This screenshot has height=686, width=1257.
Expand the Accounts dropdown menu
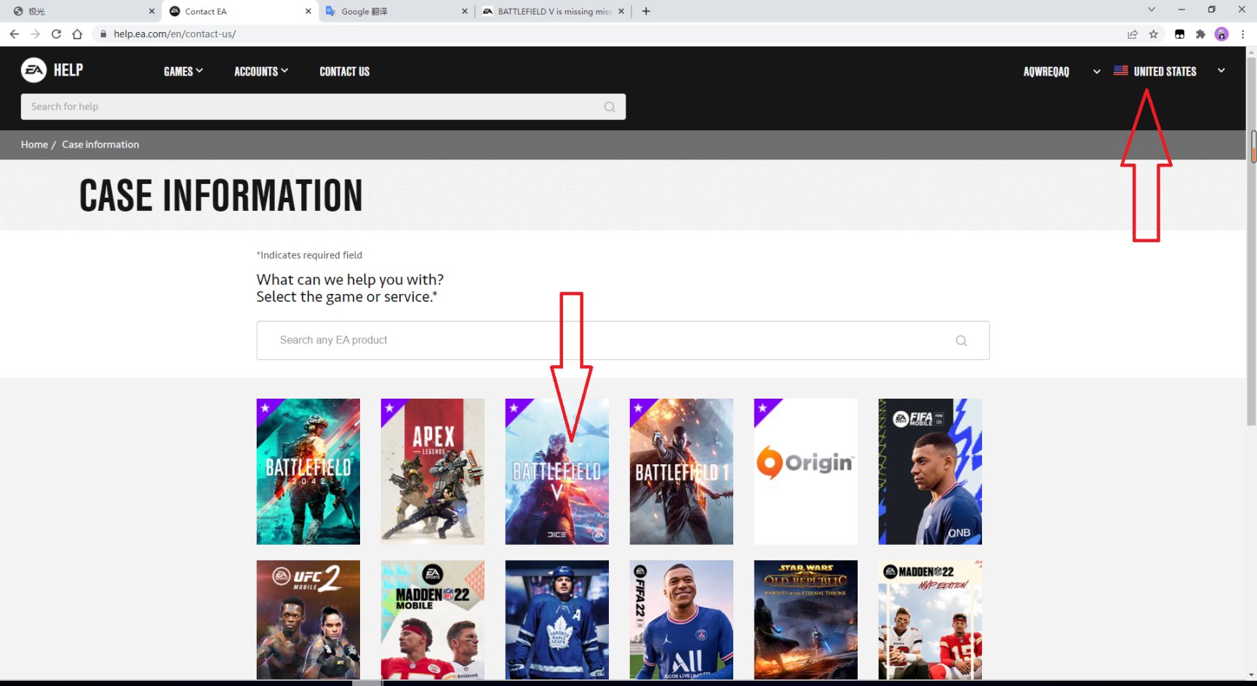261,71
